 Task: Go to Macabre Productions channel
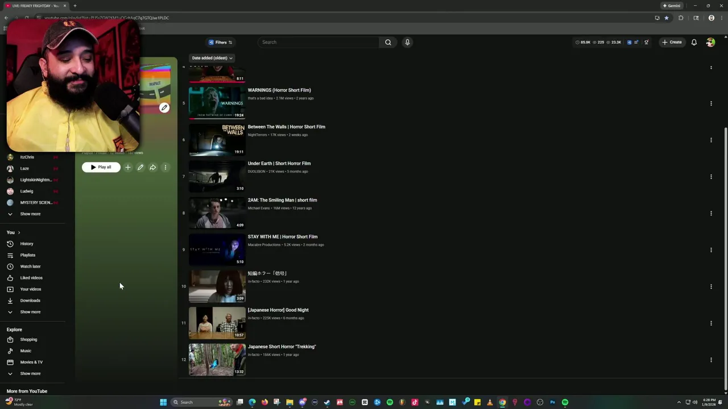coord(264,245)
